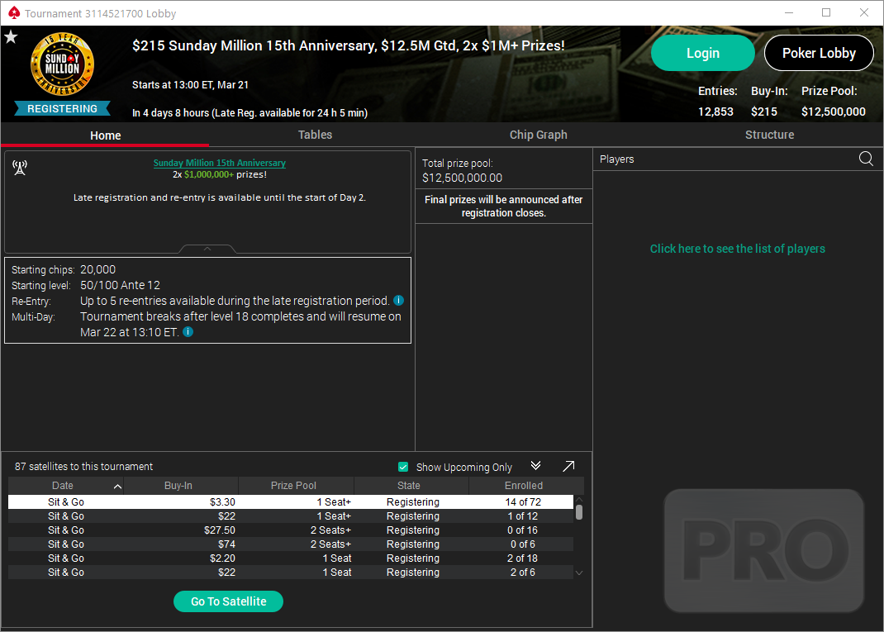Screen dimensions: 884x632
Task: Click the Multi-Day info icon
Action: click(x=188, y=332)
